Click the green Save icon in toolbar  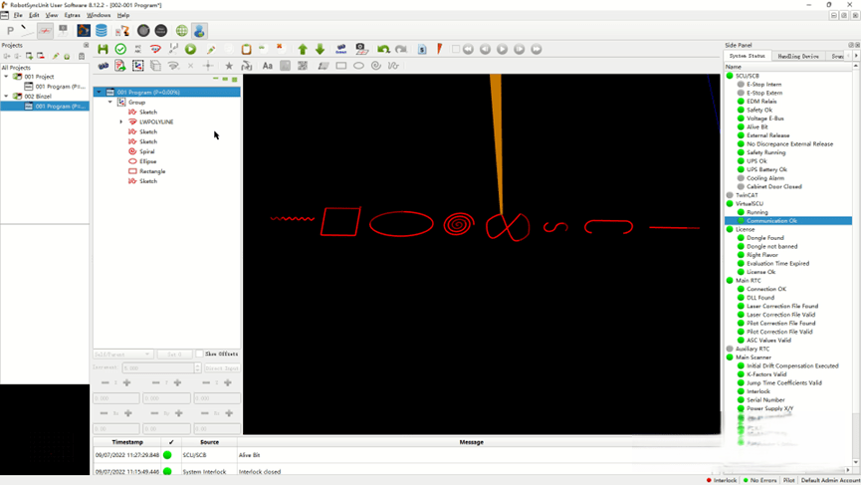[103, 49]
